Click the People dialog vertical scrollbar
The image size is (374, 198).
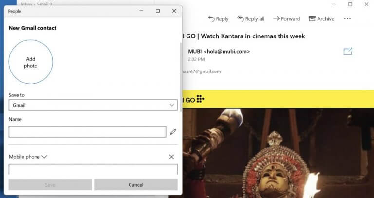click(x=181, y=78)
